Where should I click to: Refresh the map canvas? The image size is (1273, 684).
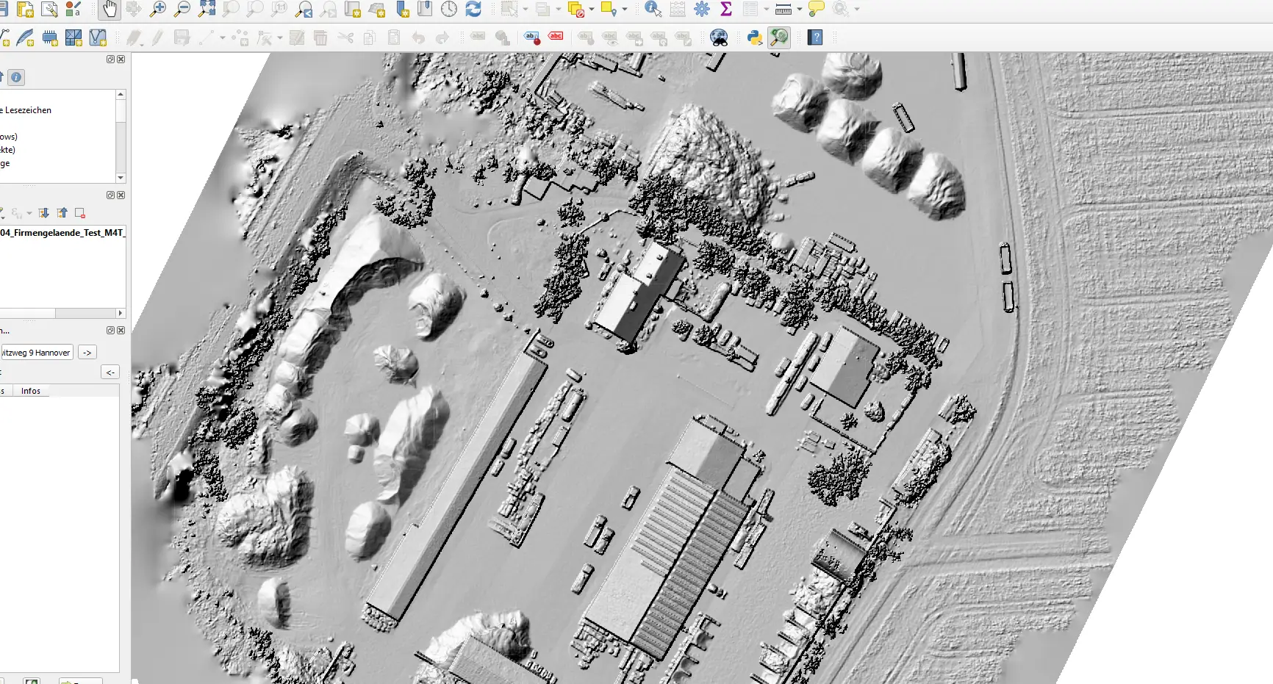473,10
